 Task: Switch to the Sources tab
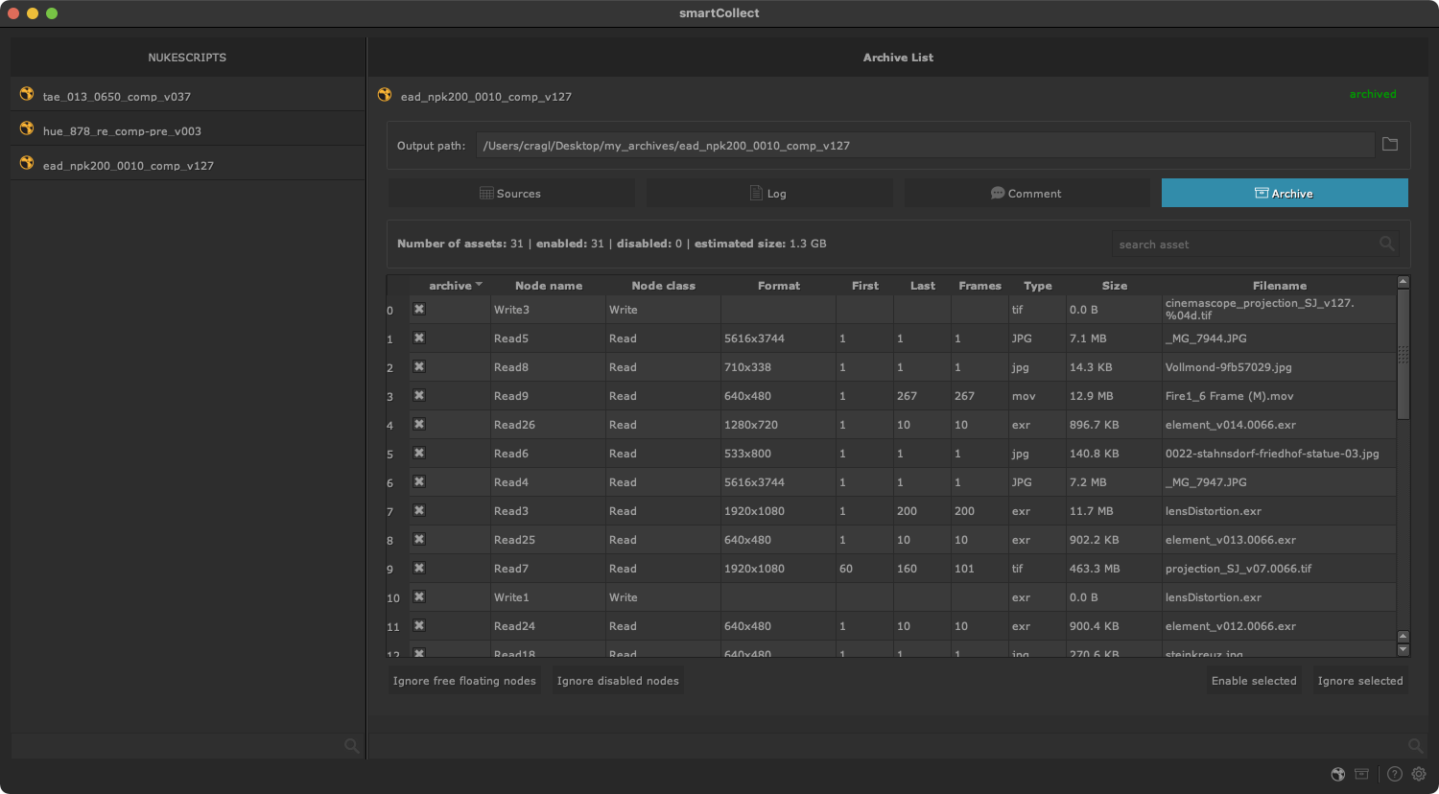[x=511, y=194]
